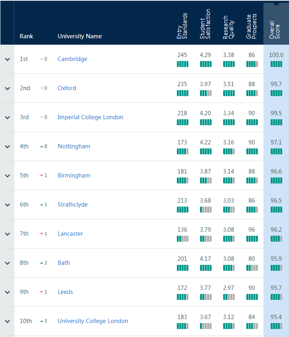Sort by Research Quality column header
289x337 pixels.
pyautogui.click(x=228, y=27)
